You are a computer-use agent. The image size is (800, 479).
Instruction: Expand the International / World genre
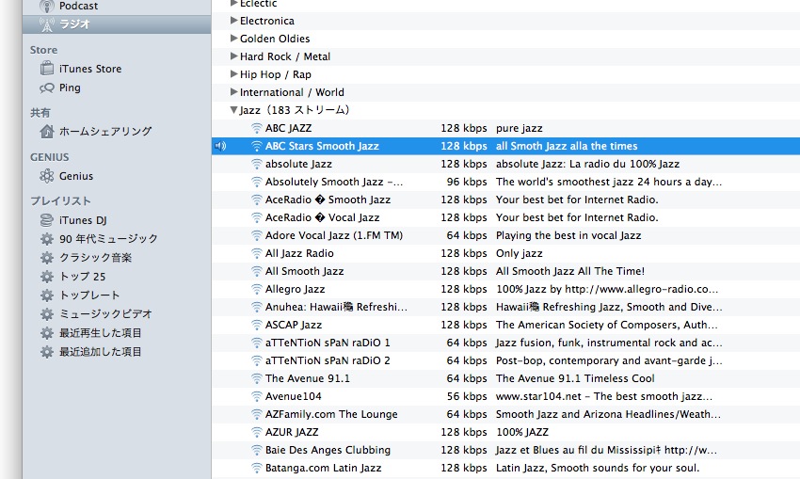click(233, 92)
